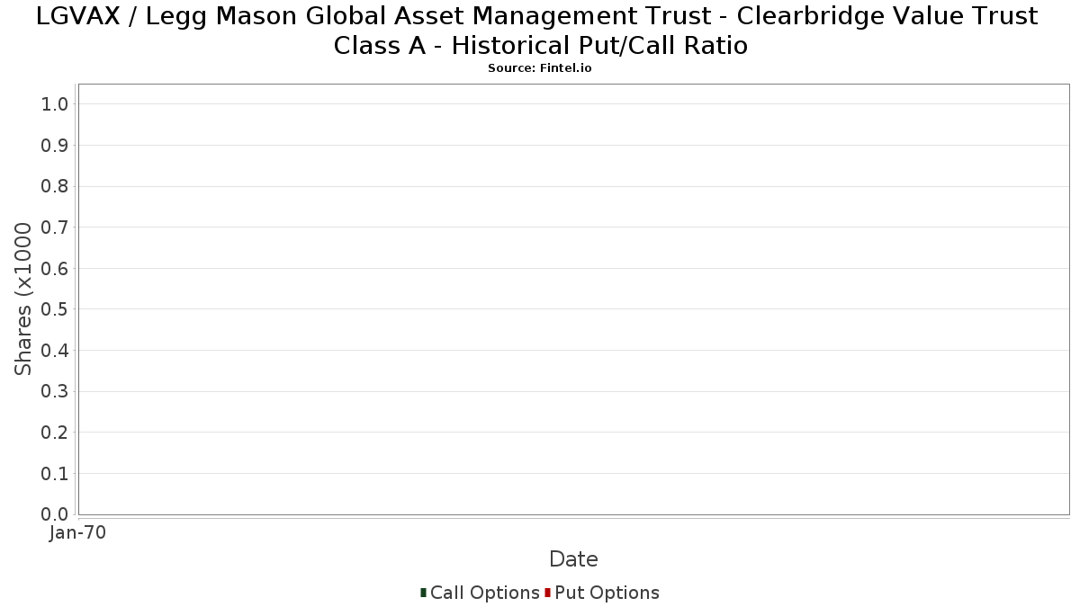Click the red Put Options legend swatch
Screen dimensions: 1080x607
click(x=547, y=593)
